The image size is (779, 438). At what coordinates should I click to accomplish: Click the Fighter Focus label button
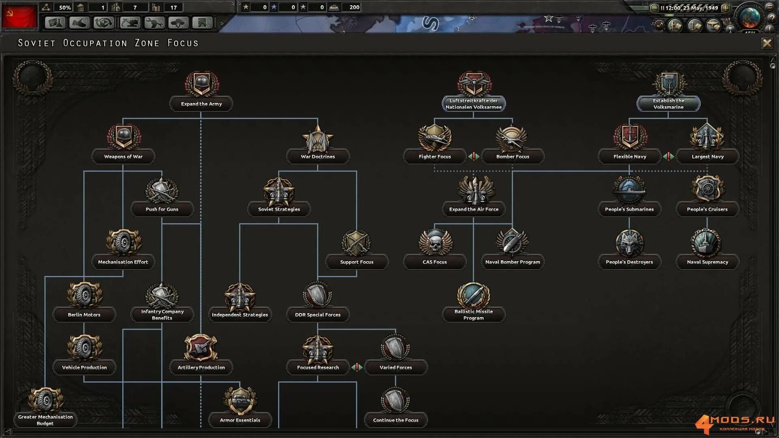pyautogui.click(x=435, y=157)
